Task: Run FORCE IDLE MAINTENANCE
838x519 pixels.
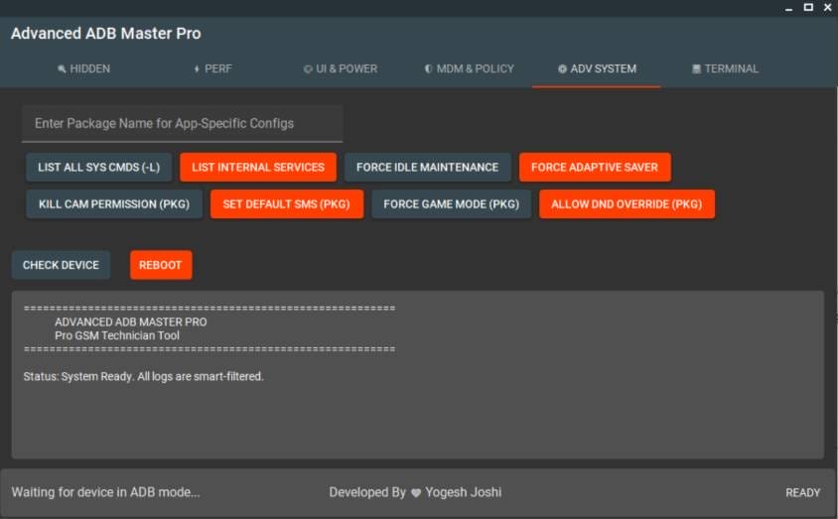Action: click(428, 167)
